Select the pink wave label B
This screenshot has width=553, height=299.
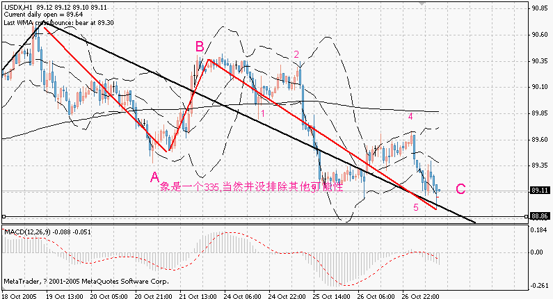pos(200,46)
